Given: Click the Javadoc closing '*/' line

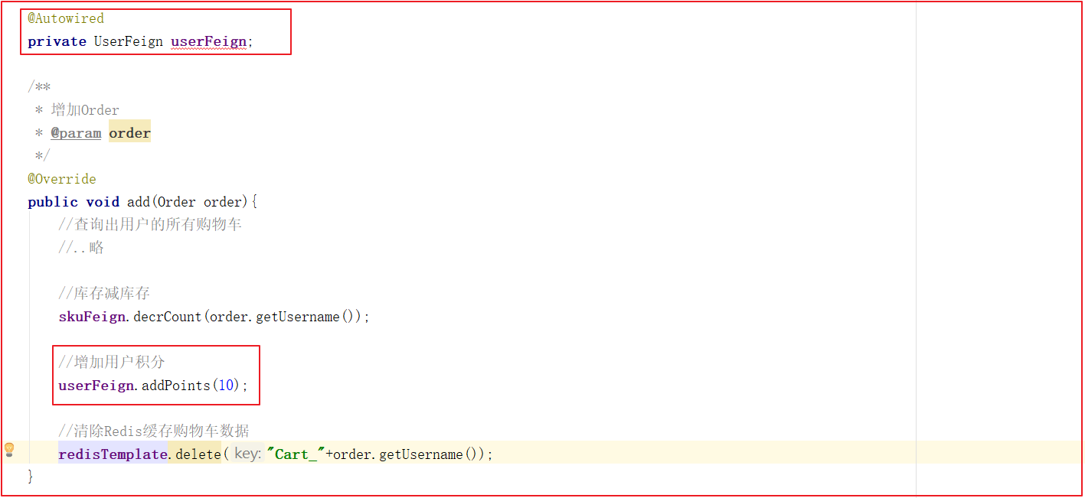Looking at the screenshot, I should pyautogui.click(x=42, y=156).
